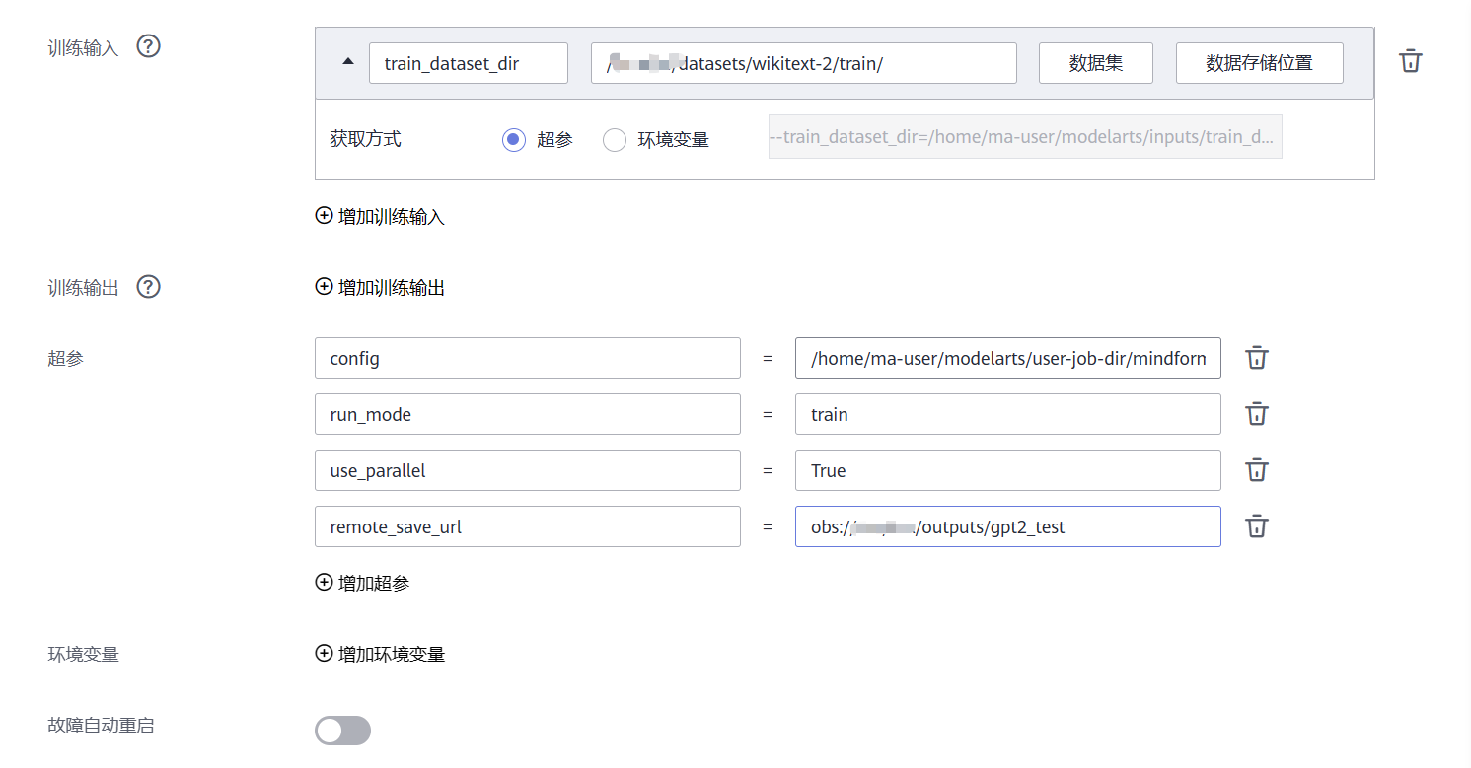The height and width of the screenshot is (768, 1471).
Task: Click plus icon for 增加超参
Action: click(x=324, y=582)
